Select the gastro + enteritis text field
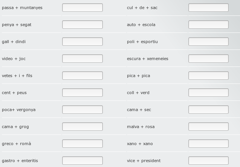The height and width of the screenshot is (167, 240). (x=82, y=161)
